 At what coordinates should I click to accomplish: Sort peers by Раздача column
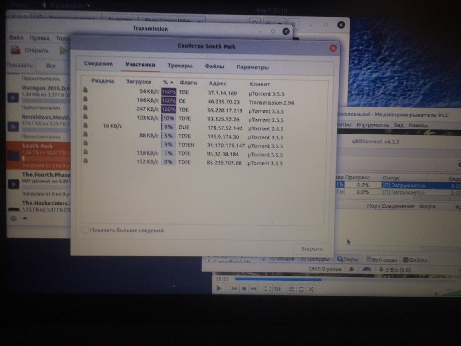(103, 81)
